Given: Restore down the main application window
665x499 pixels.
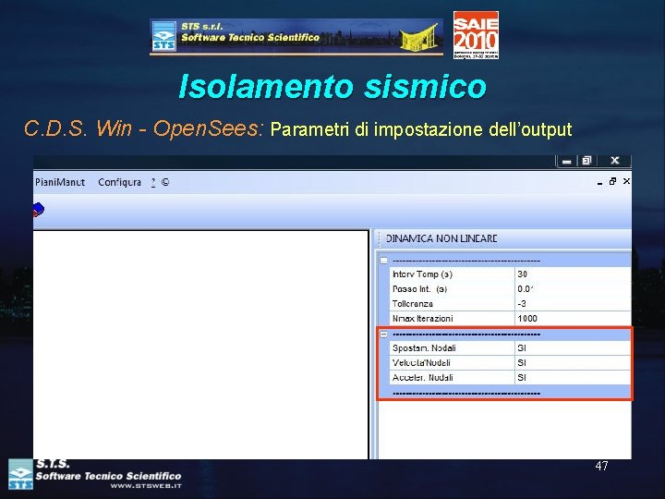Looking at the screenshot, I should [587, 161].
